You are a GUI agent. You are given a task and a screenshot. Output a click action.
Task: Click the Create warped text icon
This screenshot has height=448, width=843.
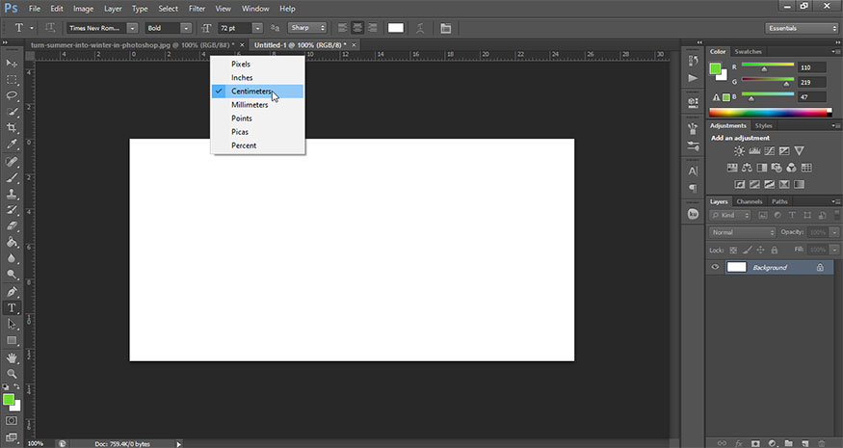point(420,28)
